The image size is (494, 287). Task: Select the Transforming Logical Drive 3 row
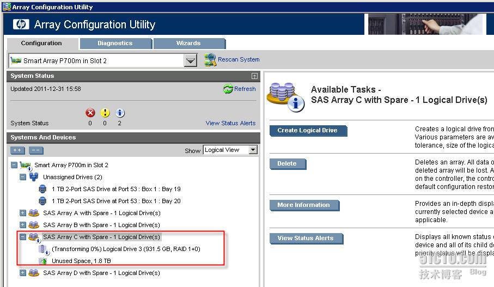coord(126,249)
